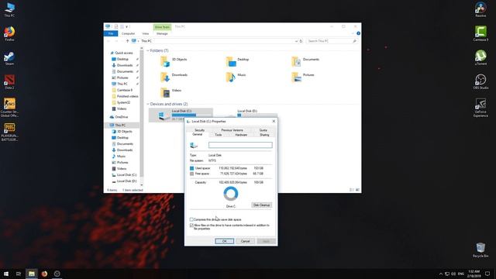Open the Quick Access Toolbar customize dropdown
Screen dimensions: 496x279
(127, 26)
